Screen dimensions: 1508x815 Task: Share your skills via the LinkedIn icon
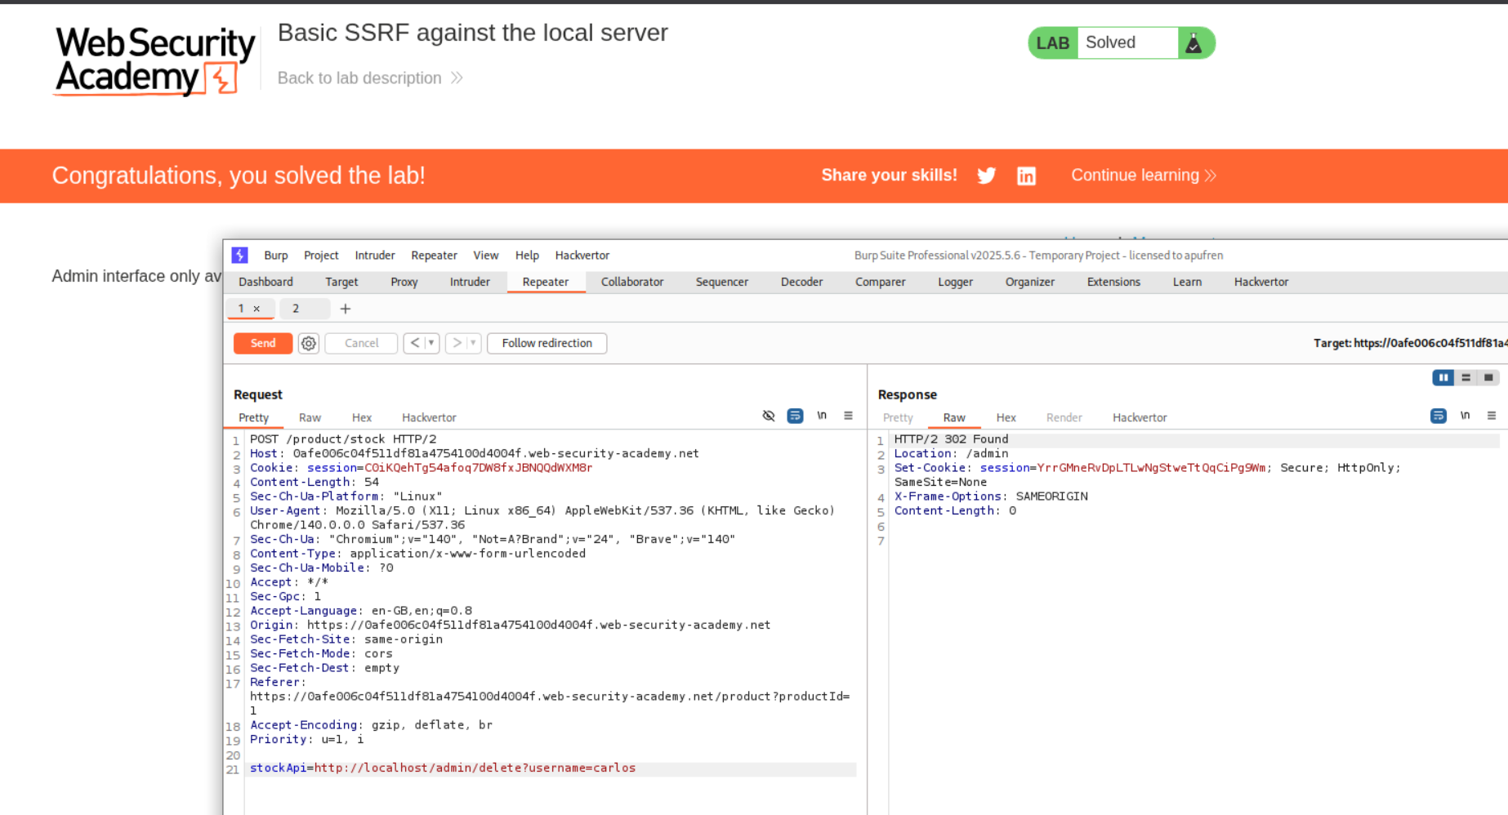1026,176
